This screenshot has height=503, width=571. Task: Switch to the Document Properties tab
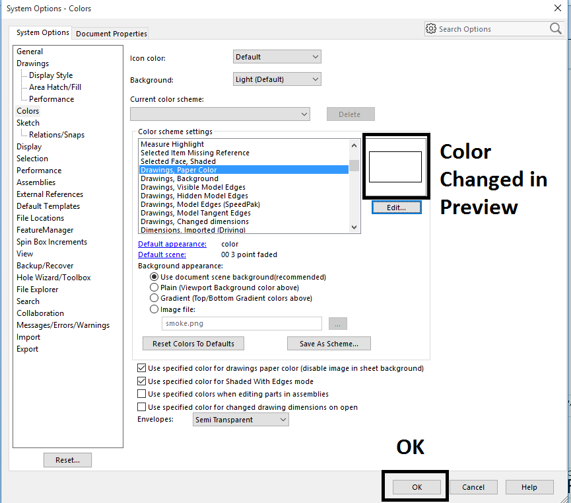point(110,32)
